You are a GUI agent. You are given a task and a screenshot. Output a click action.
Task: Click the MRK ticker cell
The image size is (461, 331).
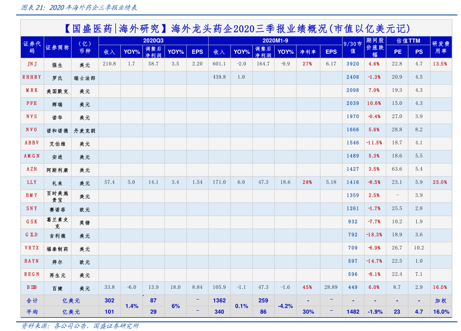[32, 90]
